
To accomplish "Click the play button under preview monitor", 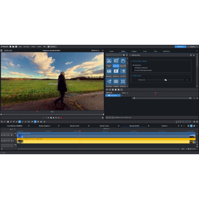I will (x=53, y=118).
